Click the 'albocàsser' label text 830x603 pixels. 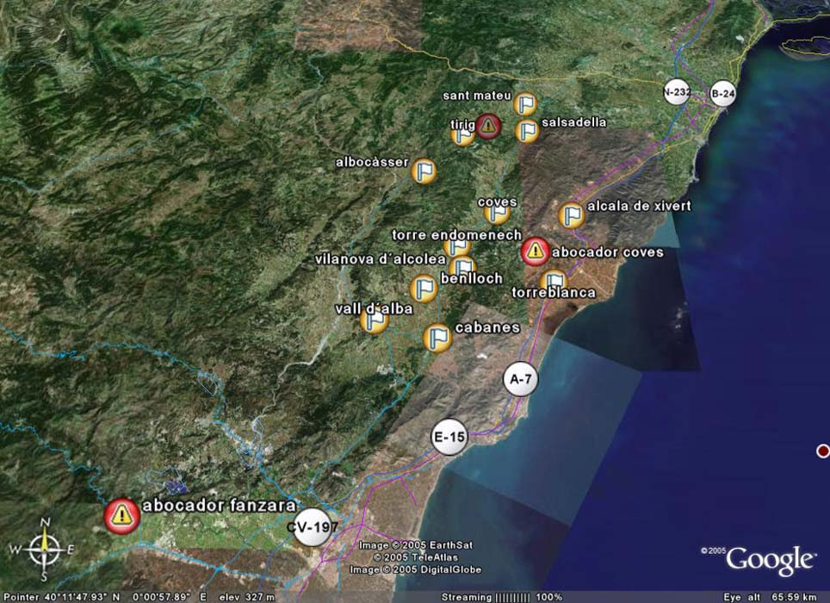tap(372, 162)
